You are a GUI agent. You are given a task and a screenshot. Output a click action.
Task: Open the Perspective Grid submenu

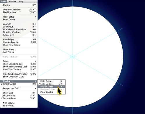(19, 88)
